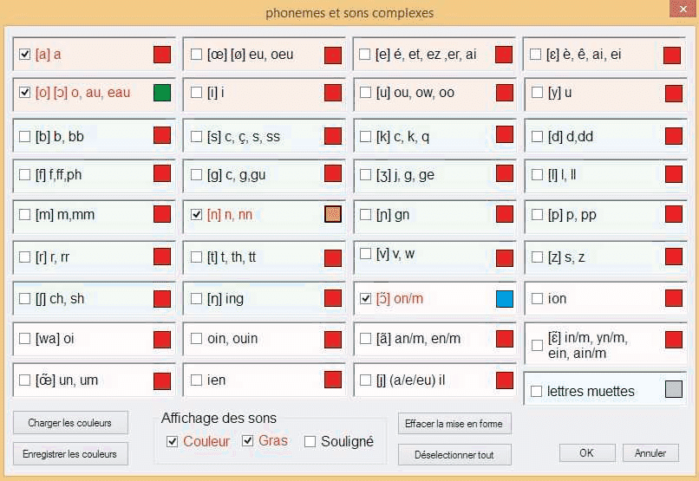
Task: Uncheck the [a] a phoneme checkbox
Action: click(25, 55)
